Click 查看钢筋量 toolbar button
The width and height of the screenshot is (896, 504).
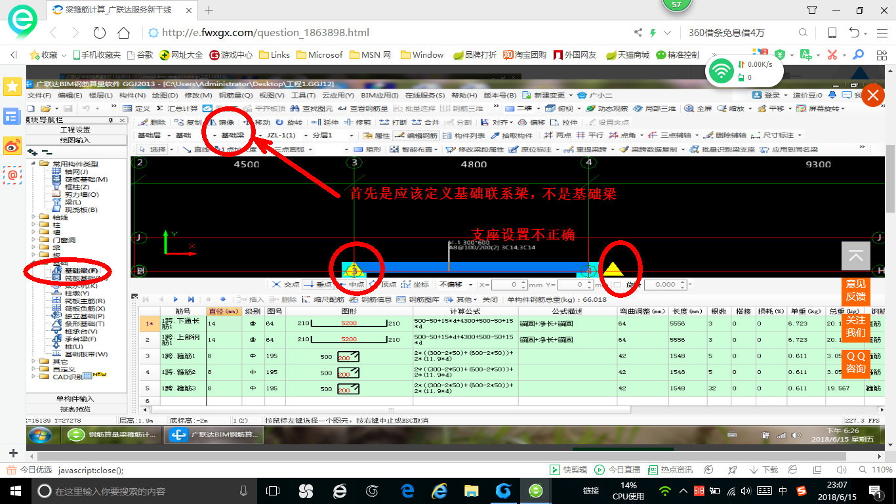coord(361,108)
